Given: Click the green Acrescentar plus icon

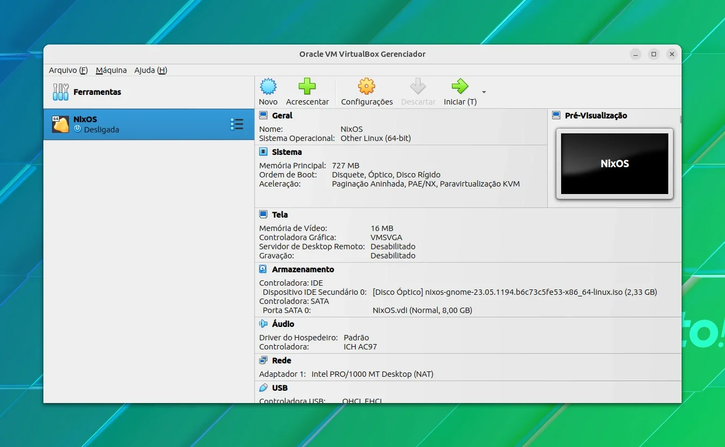Looking at the screenshot, I should click(x=307, y=86).
